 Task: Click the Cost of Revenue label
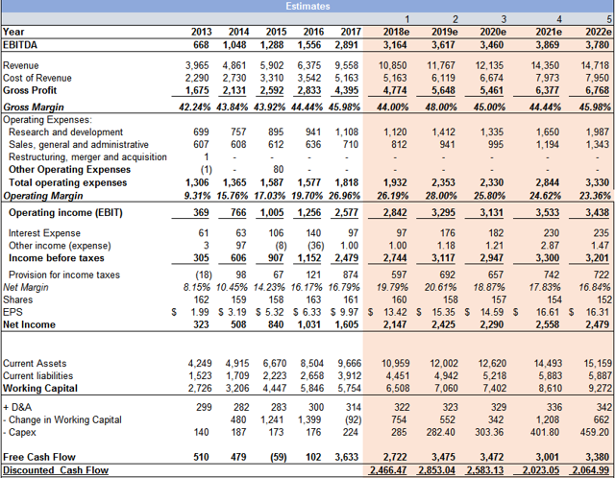[37, 78]
